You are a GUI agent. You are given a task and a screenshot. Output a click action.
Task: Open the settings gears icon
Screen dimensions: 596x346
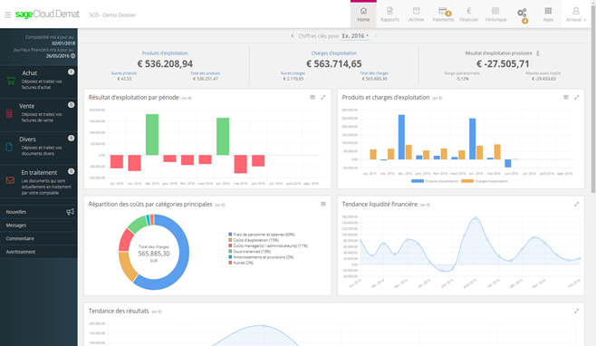(x=522, y=14)
